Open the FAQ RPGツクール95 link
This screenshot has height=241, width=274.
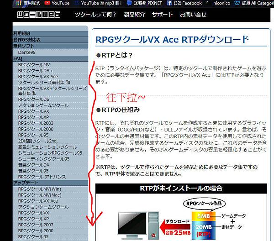pos(33,135)
